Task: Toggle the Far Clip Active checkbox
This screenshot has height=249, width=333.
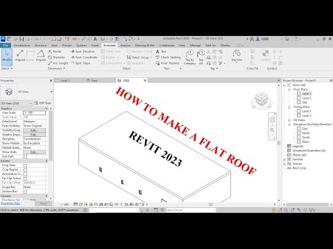Action: click(26, 178)
